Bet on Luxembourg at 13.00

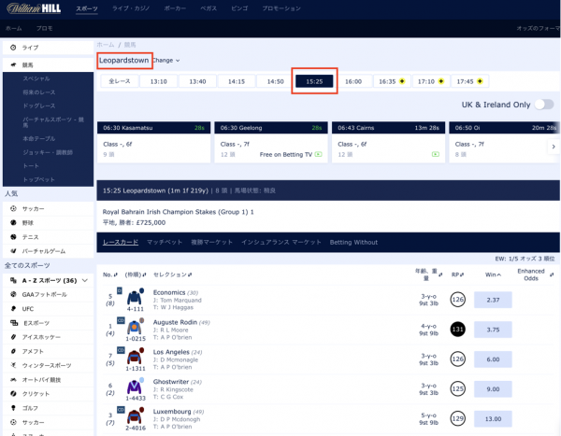(493, 419)
